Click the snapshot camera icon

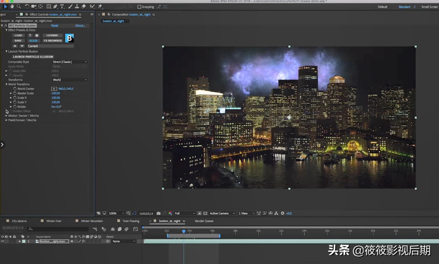[159, 213]
